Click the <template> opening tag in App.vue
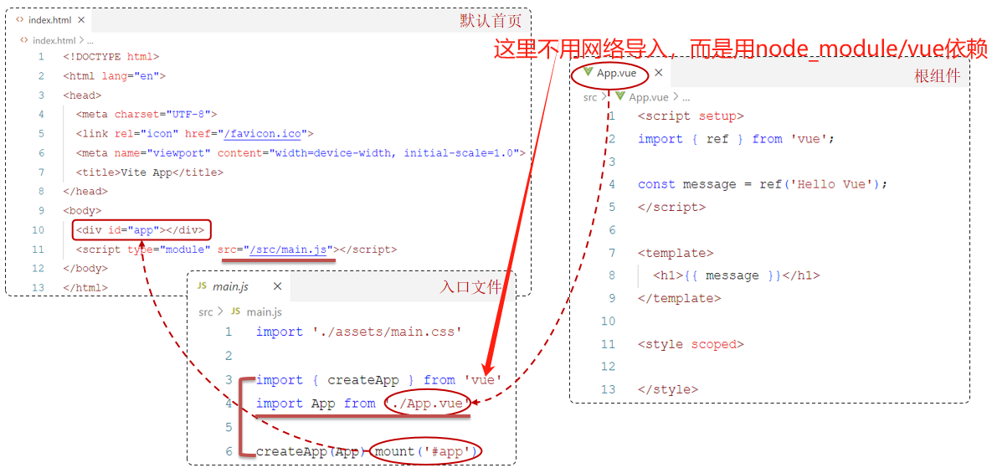997x473 pixels. (676, 253)
